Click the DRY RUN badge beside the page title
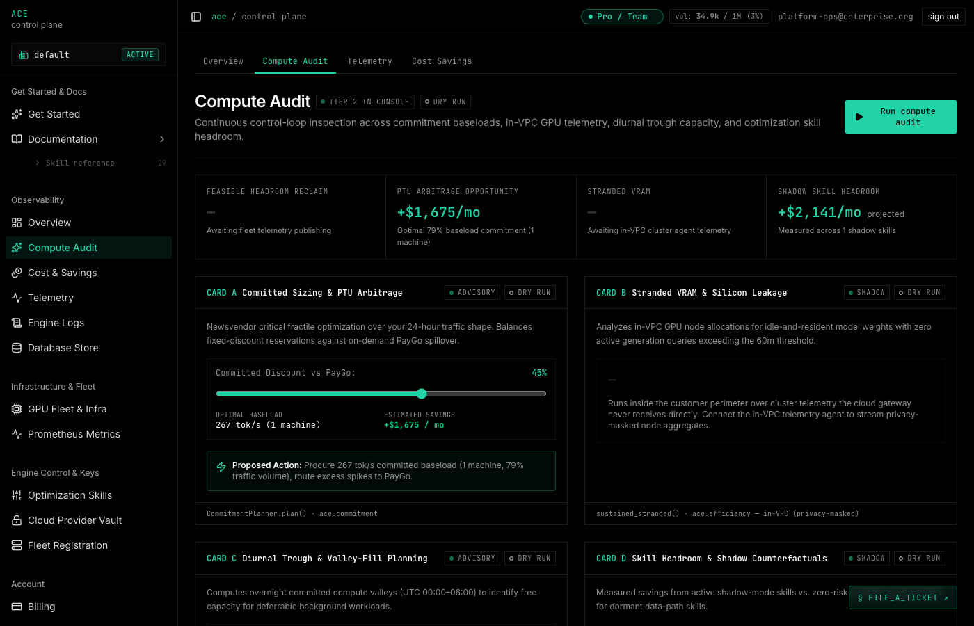This screenshot has width=974, height=626. (x=445, y=102)
